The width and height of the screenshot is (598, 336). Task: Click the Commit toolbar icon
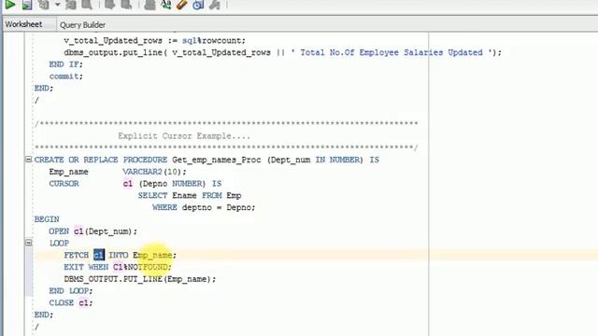pyautogui.click(x=110, y=4)
